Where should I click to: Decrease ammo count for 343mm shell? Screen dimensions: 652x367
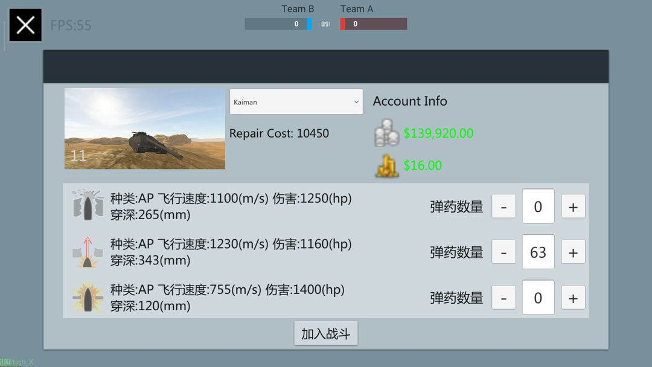point(503,252)
